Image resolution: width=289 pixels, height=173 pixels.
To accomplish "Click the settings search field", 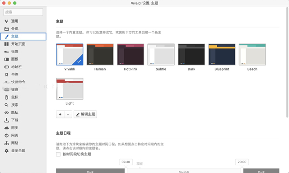I will click(x=23, y=12).
